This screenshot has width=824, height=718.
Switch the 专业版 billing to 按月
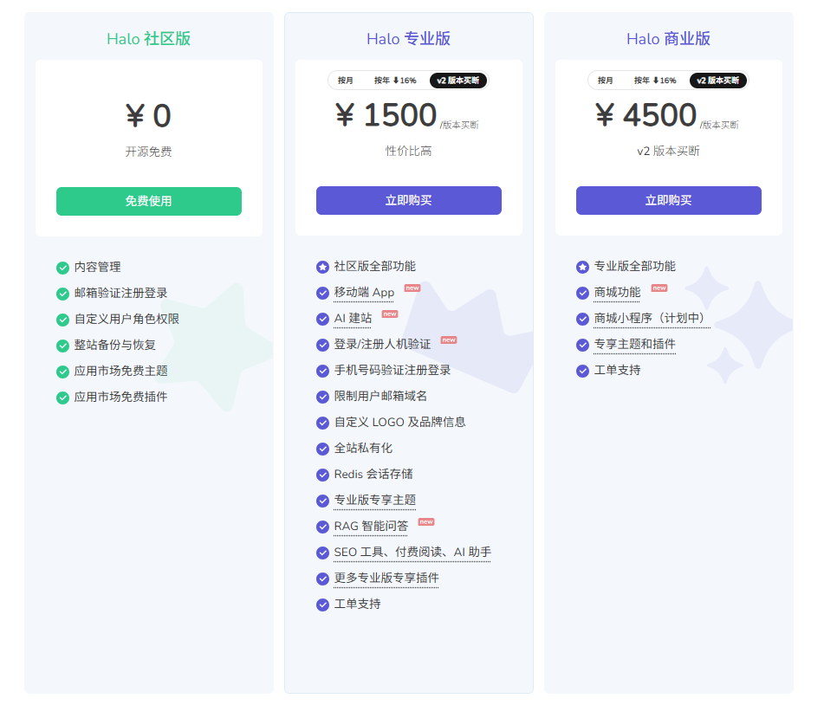click(x=346, y=81)
